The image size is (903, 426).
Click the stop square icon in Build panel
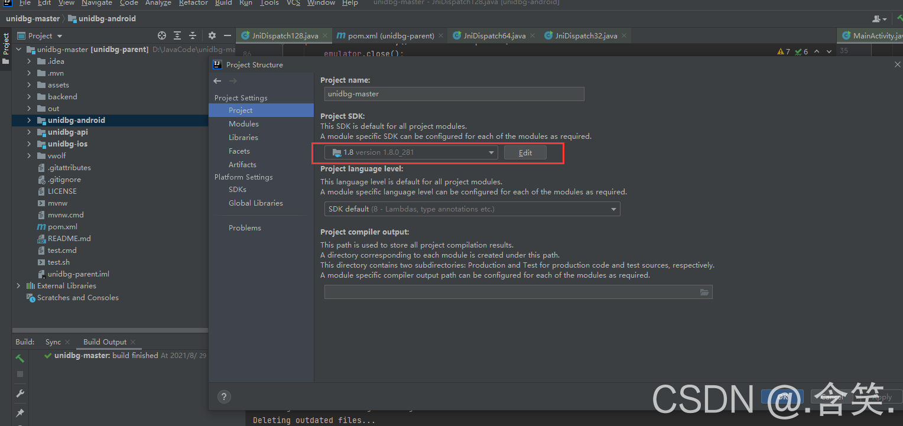(x=20, y=374)
